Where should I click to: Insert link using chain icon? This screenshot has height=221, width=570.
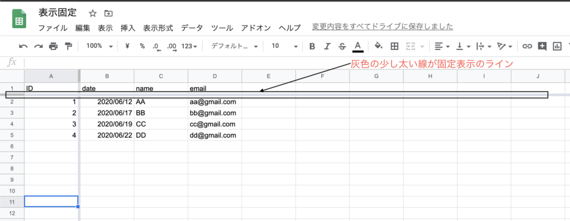(x=527, y=46)
